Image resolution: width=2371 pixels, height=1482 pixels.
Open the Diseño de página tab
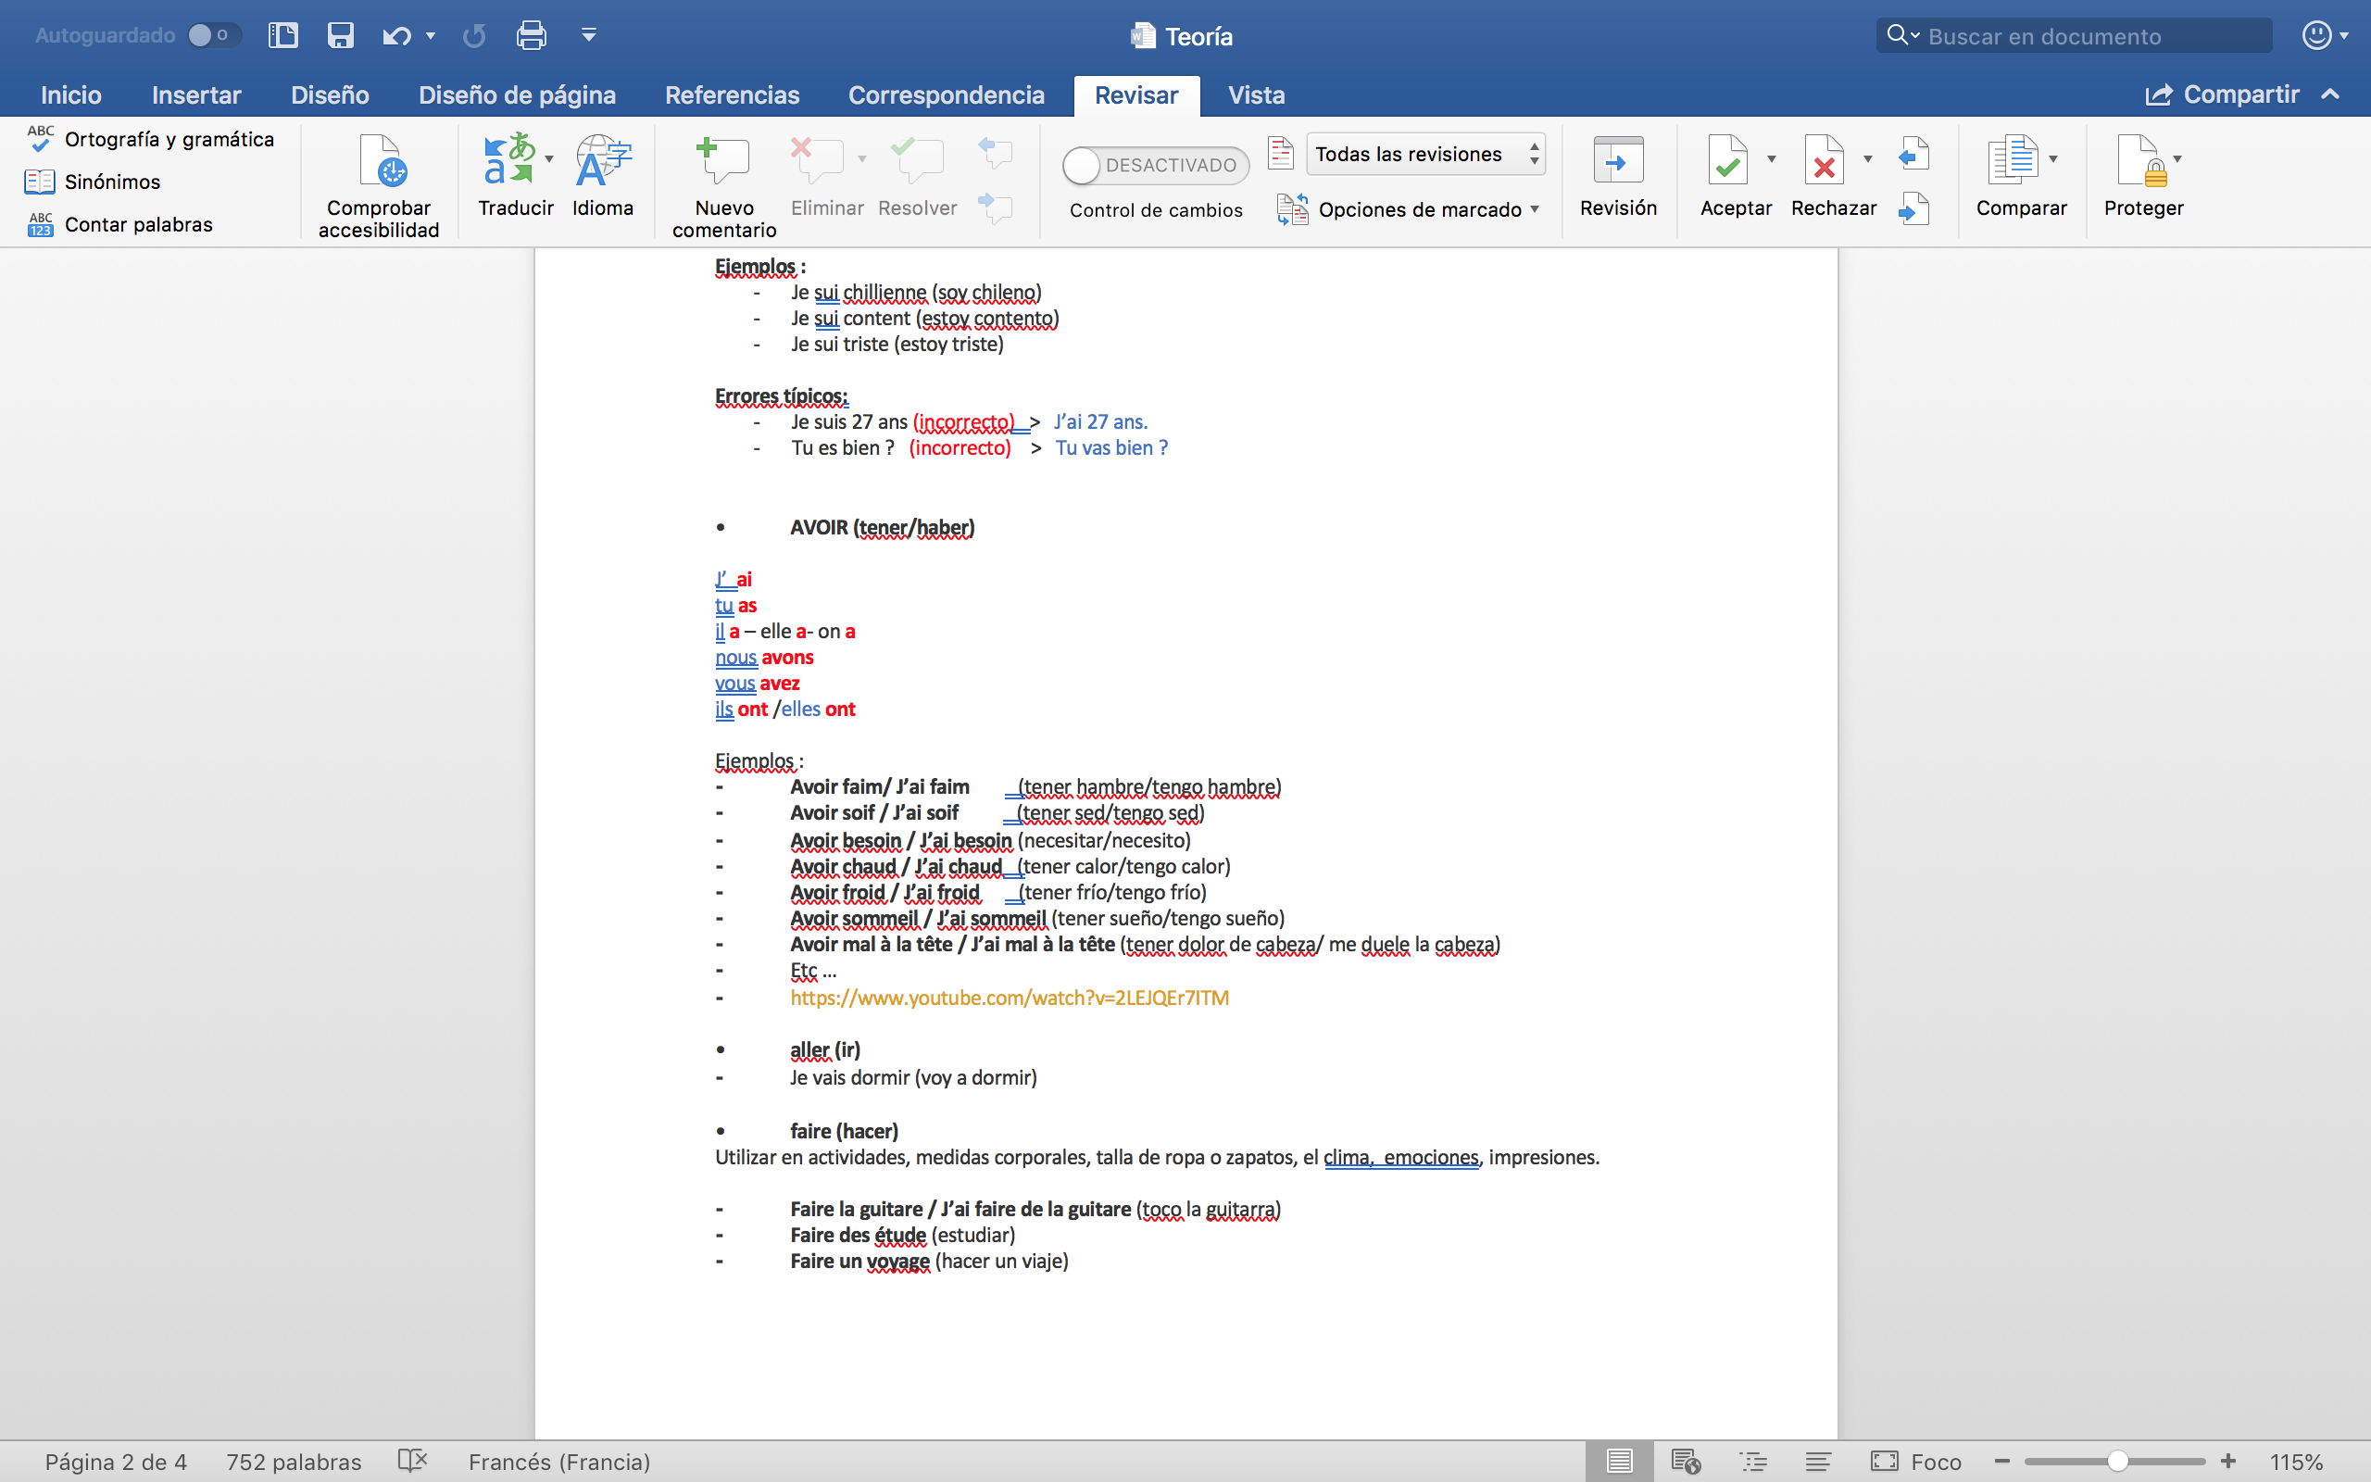516,95
